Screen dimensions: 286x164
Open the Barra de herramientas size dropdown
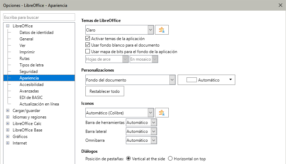coord(154,123)
